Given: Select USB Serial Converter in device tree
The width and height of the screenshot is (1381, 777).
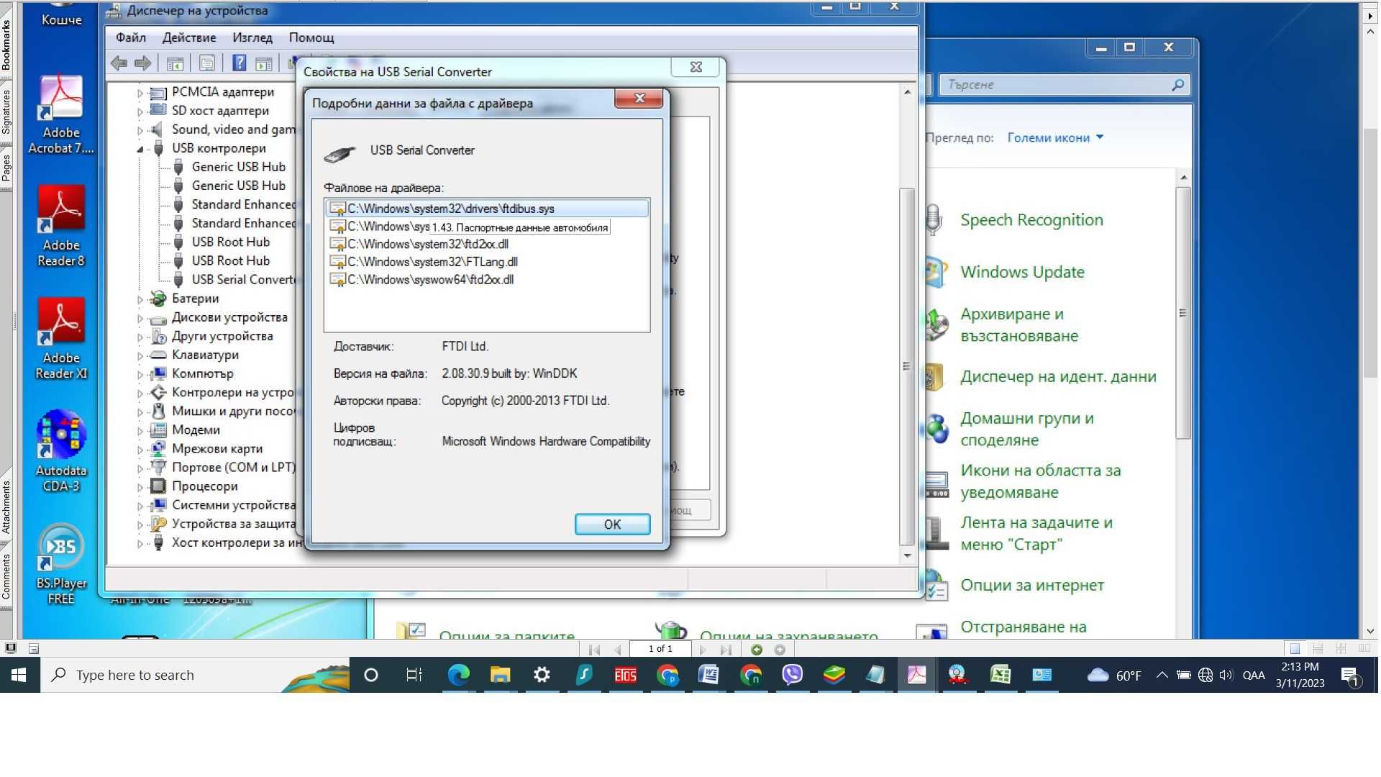Looking at the screenshot, I should (x=243, y=280).
